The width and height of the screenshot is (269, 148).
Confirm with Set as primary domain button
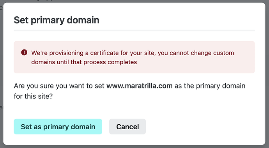(58, 127)
